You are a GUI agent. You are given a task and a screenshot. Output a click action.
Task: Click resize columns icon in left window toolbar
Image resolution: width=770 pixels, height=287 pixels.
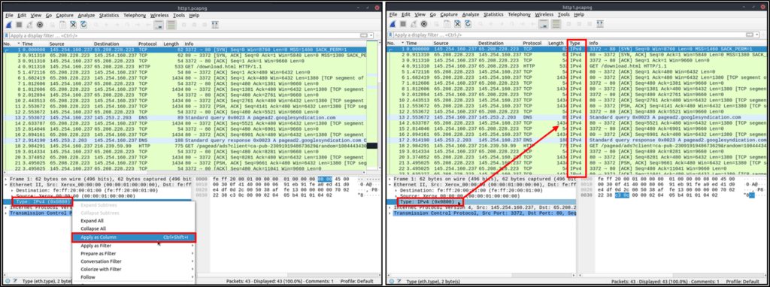point(215,25)
